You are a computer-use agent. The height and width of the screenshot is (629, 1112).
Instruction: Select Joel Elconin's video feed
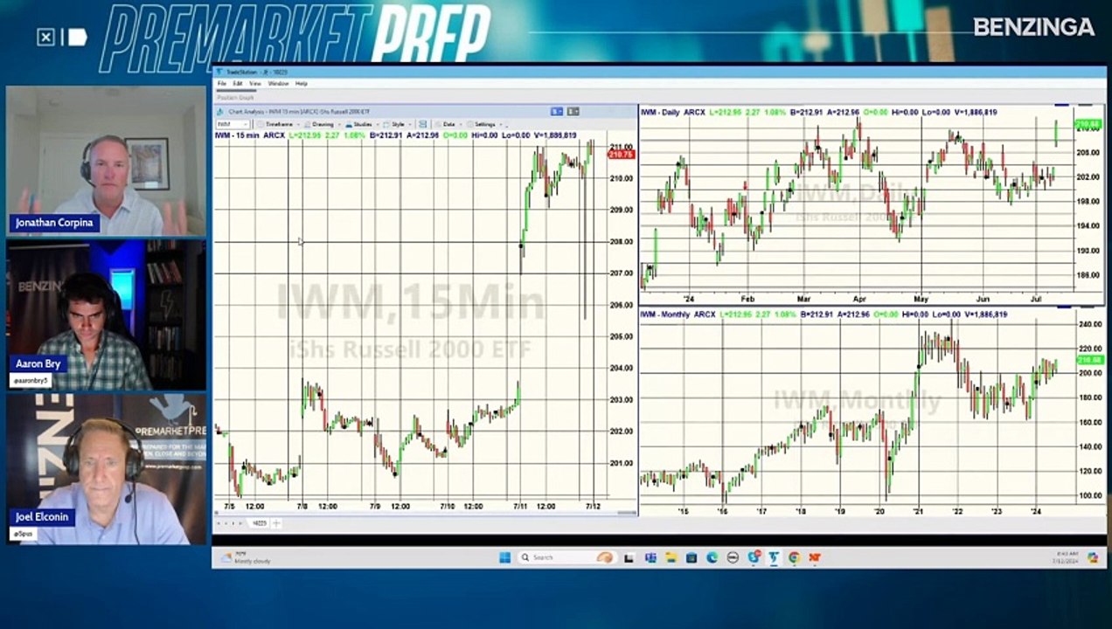coord(107,469)
